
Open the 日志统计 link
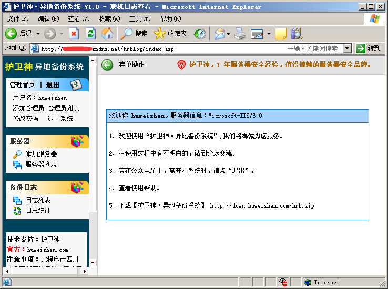[38, 211]
